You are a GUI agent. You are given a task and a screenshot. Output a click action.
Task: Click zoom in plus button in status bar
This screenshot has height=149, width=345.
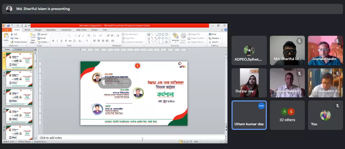(x=221, y=142)
